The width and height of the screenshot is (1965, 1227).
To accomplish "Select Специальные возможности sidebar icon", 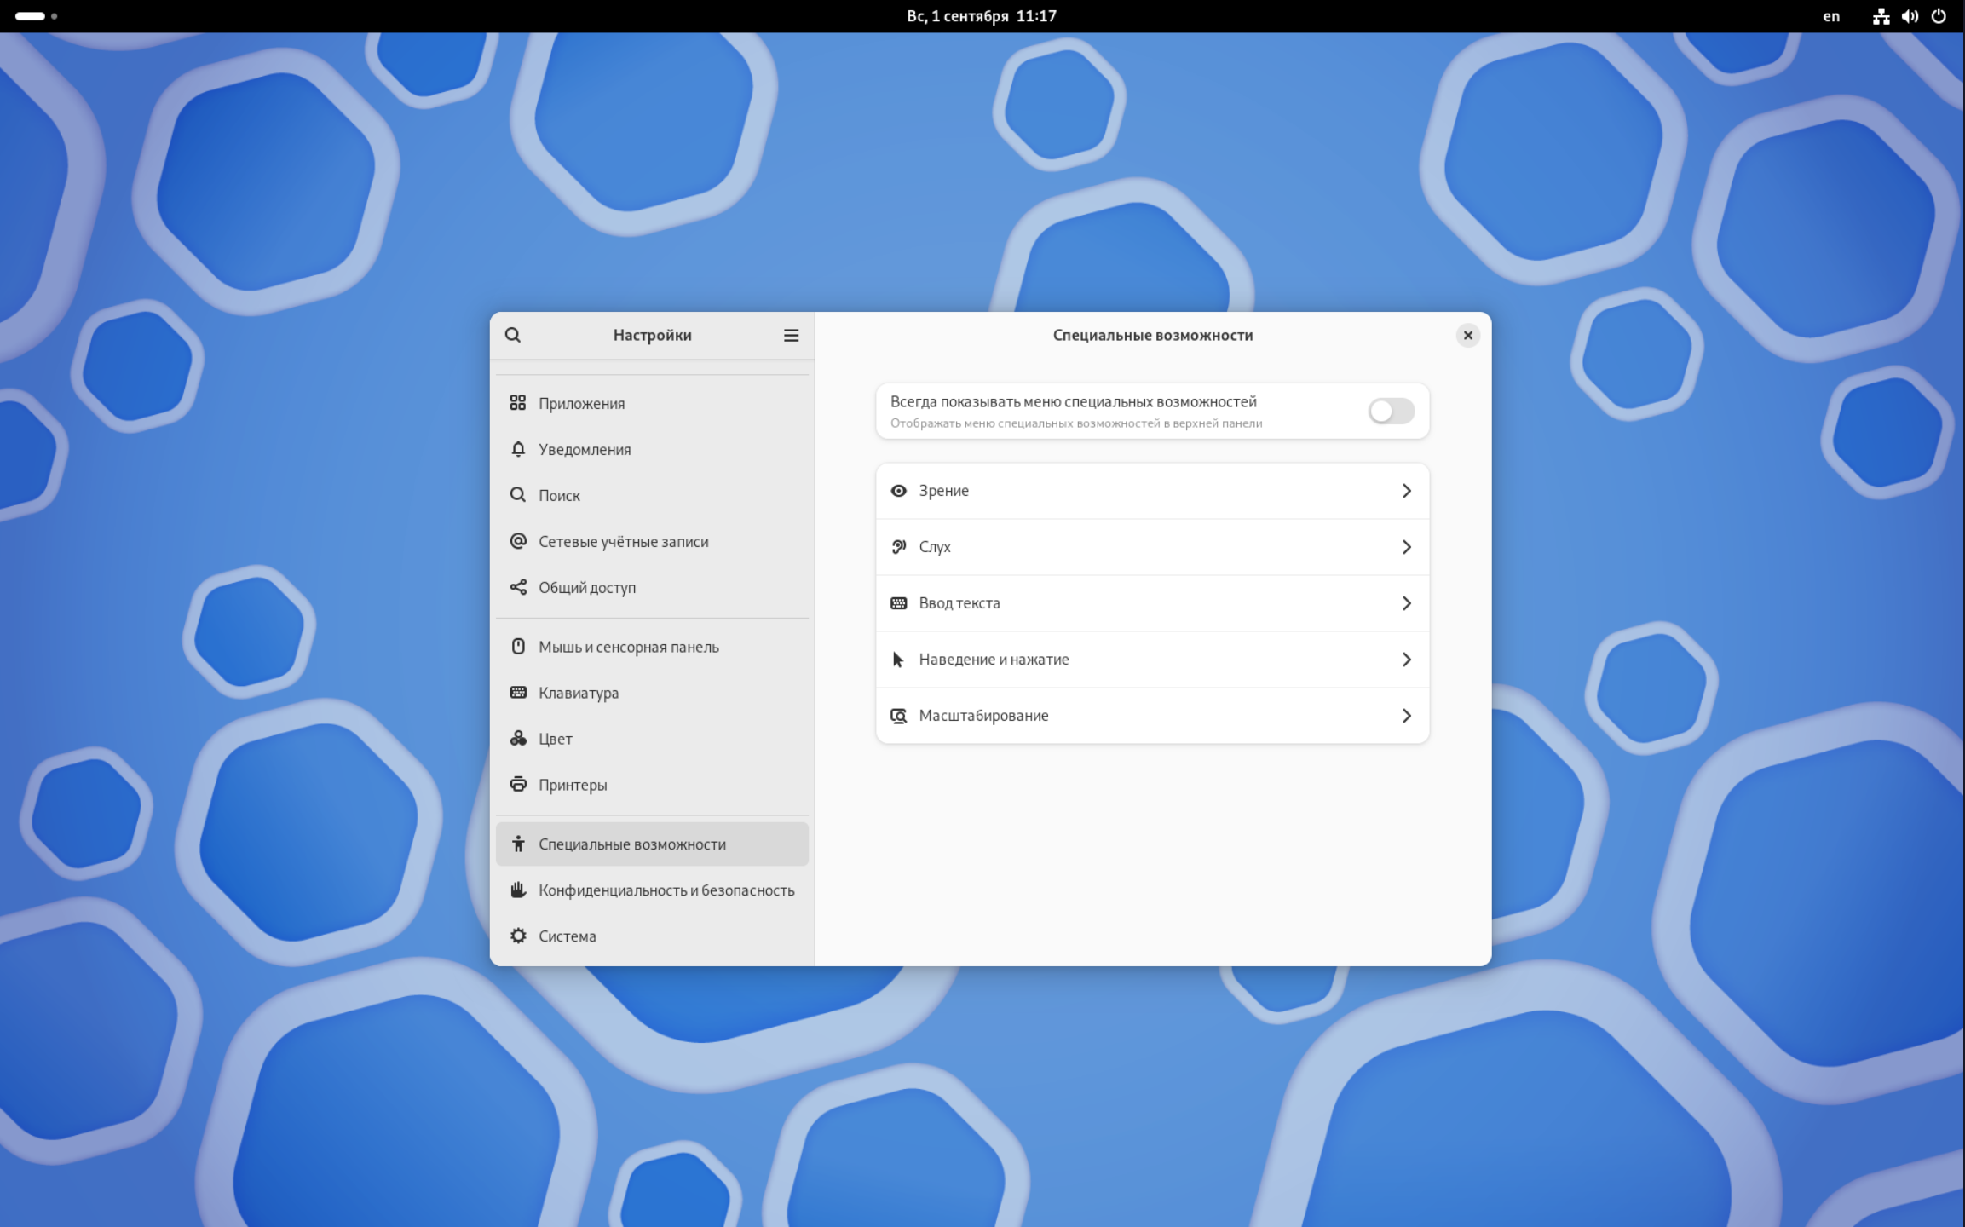I will point(517,844).
